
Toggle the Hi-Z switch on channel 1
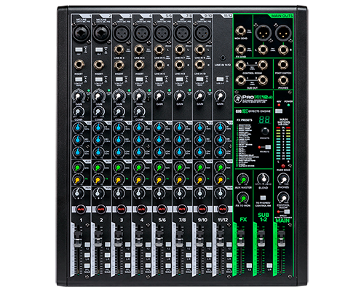[x=78, y=50]
